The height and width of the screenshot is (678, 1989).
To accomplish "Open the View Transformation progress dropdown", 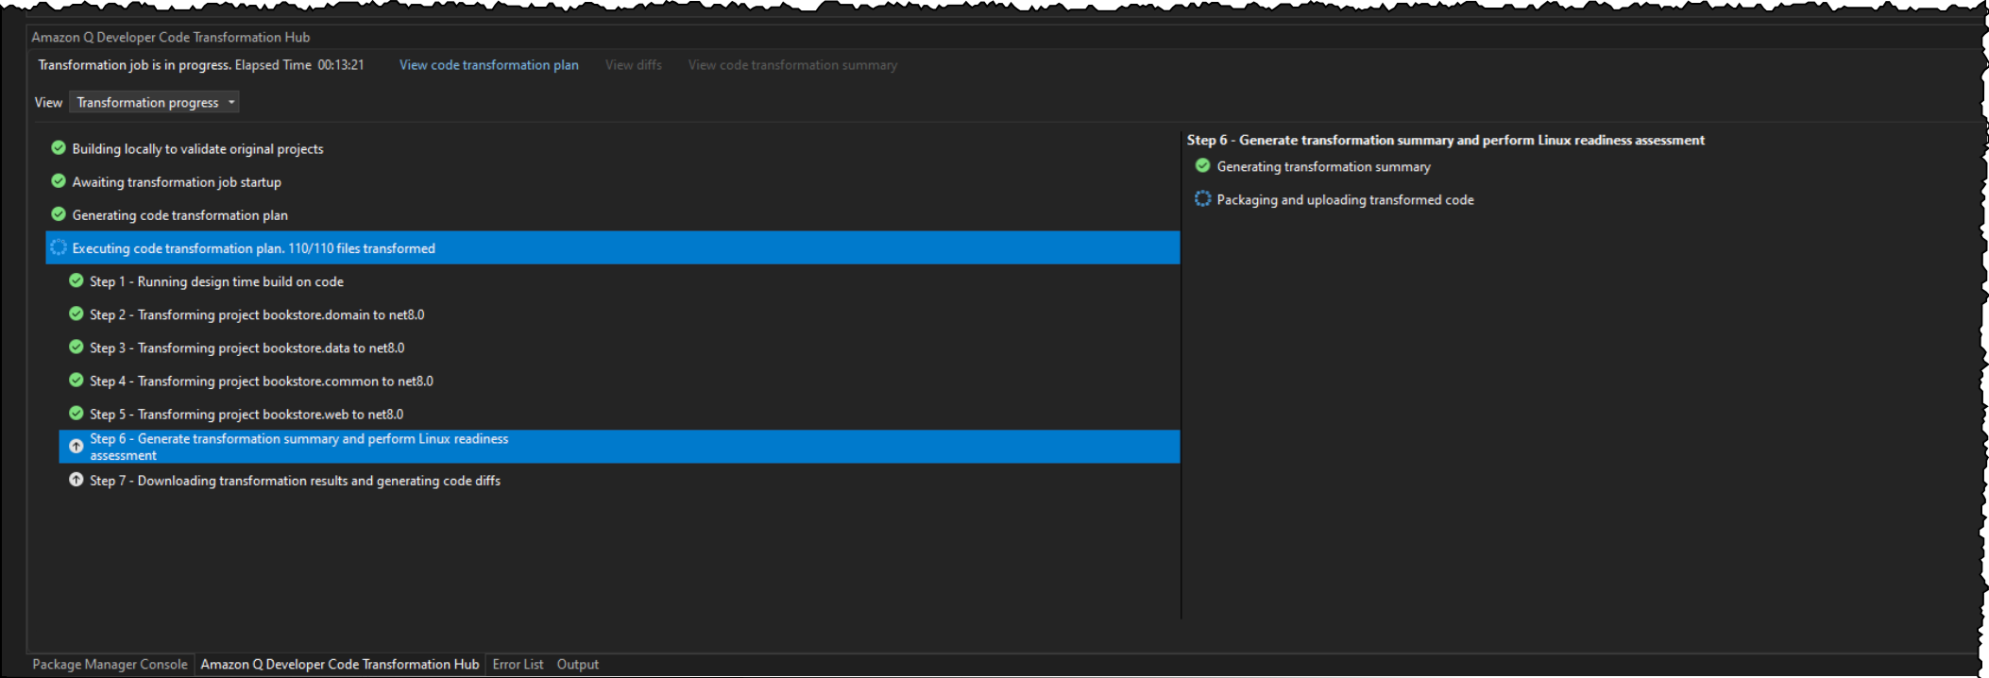I will click(154, 102).
